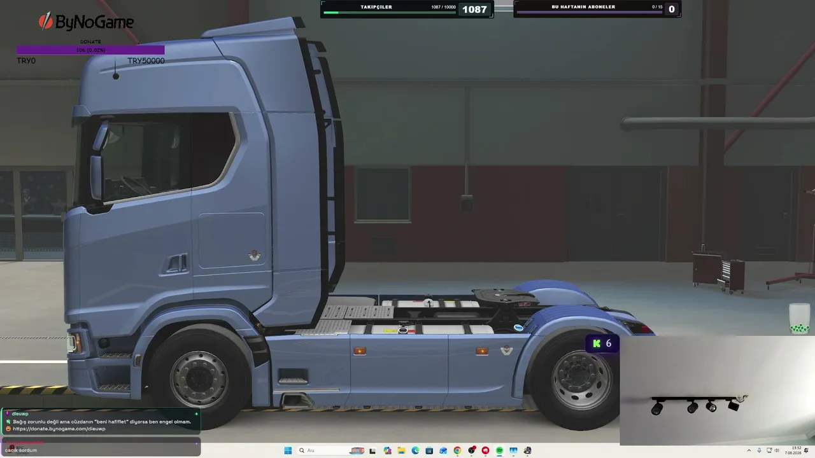Open the donate.bynogame.com/dieuwp link
815x458 pixels.
(x=59, y=429)
